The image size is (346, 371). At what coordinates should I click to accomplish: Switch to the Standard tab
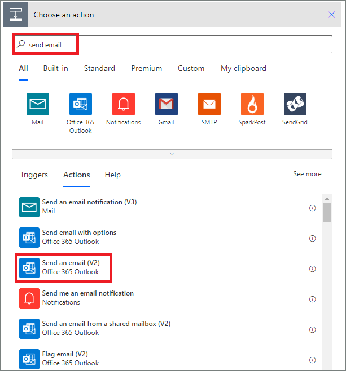(99, 68)
